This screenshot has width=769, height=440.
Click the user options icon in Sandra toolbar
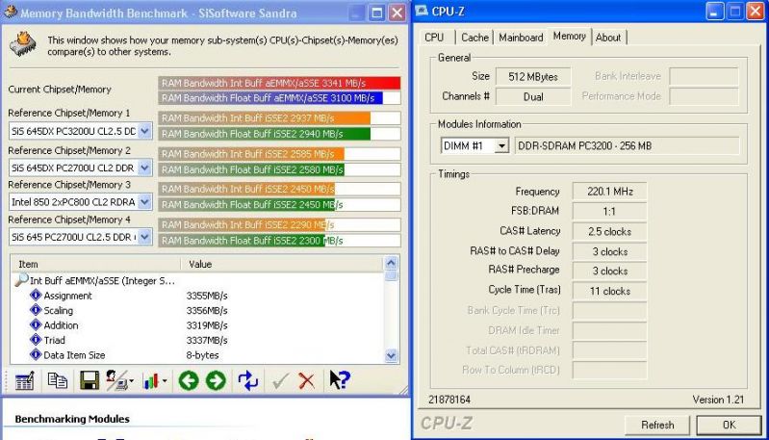click(x=118, y=380)
